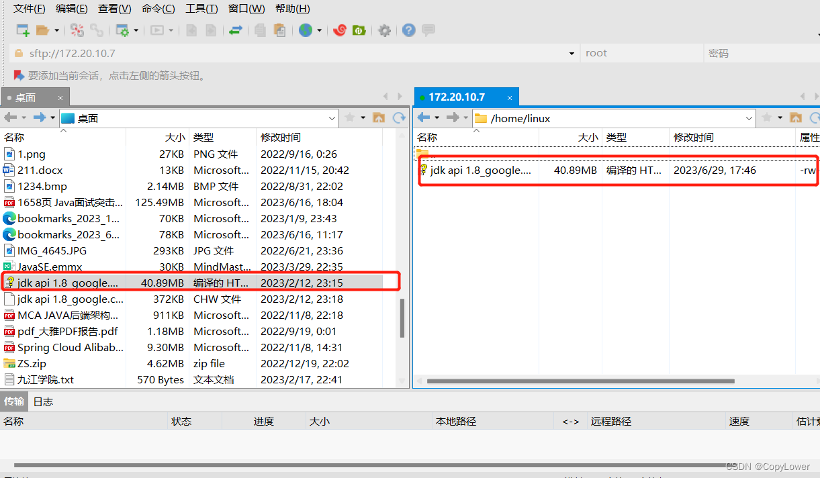Select IMG_4645.JPG file row
This screenshot has height=478, width=820.
click(192, 250)
